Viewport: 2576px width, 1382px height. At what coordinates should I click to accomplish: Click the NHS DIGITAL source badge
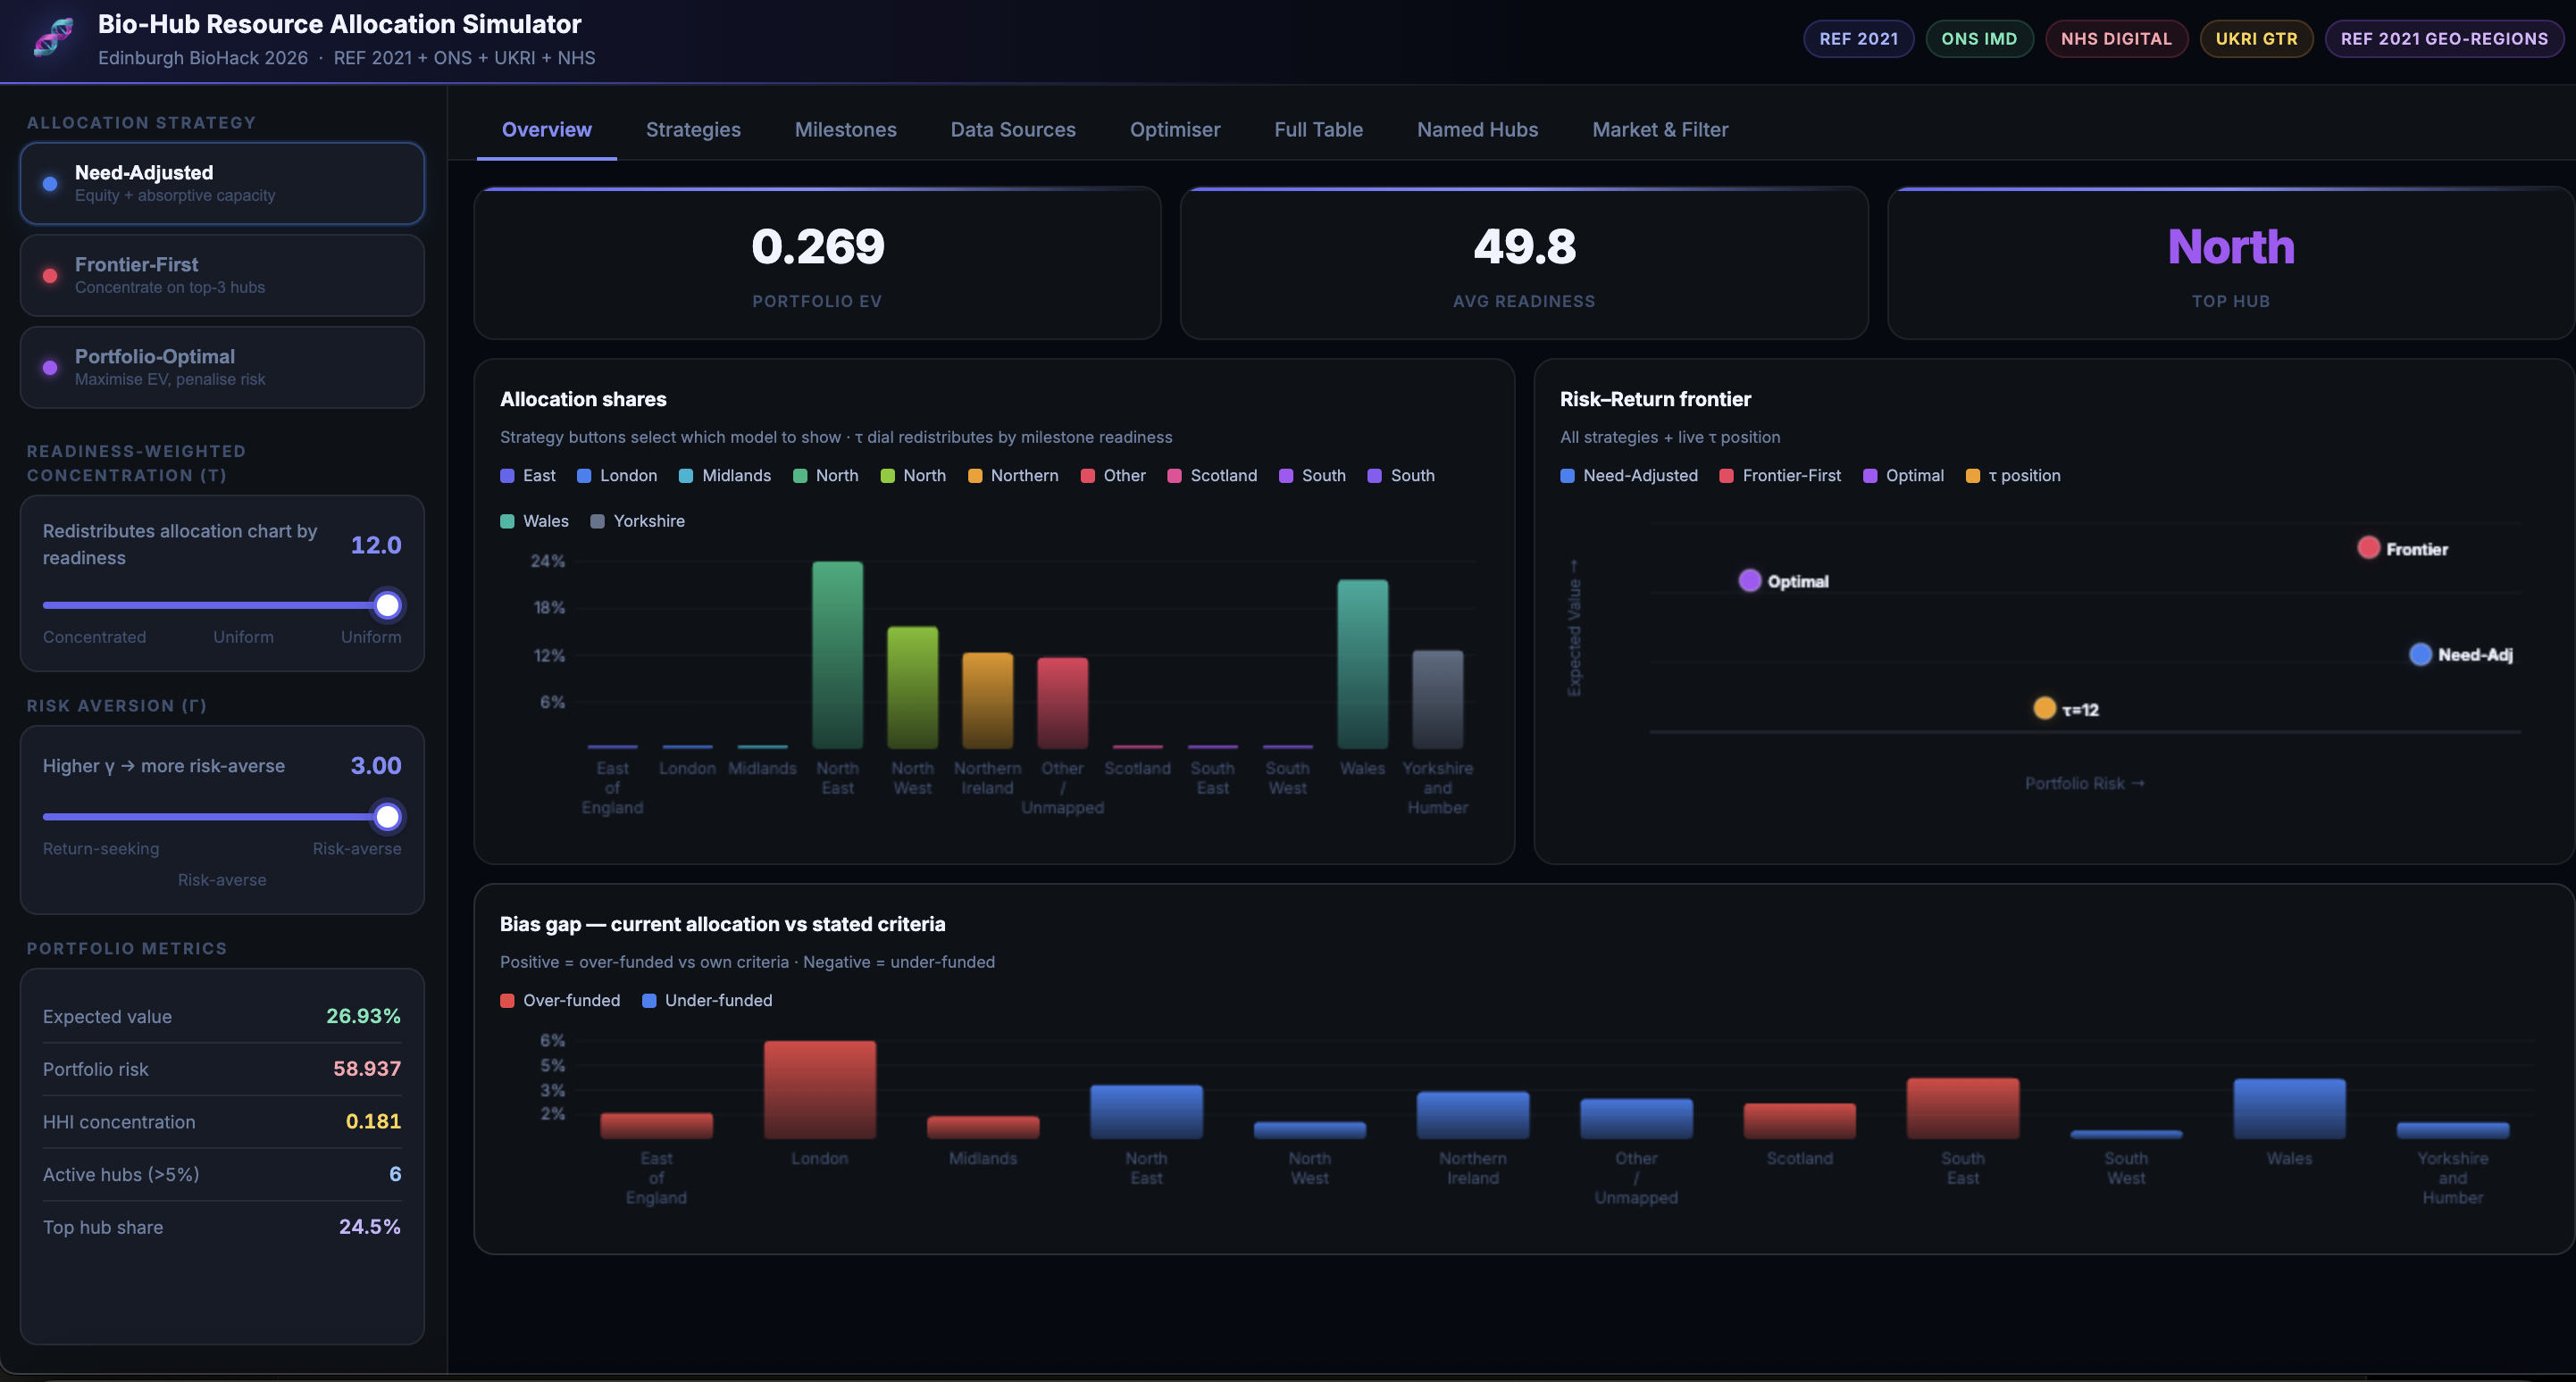[x=2115, y=39]
